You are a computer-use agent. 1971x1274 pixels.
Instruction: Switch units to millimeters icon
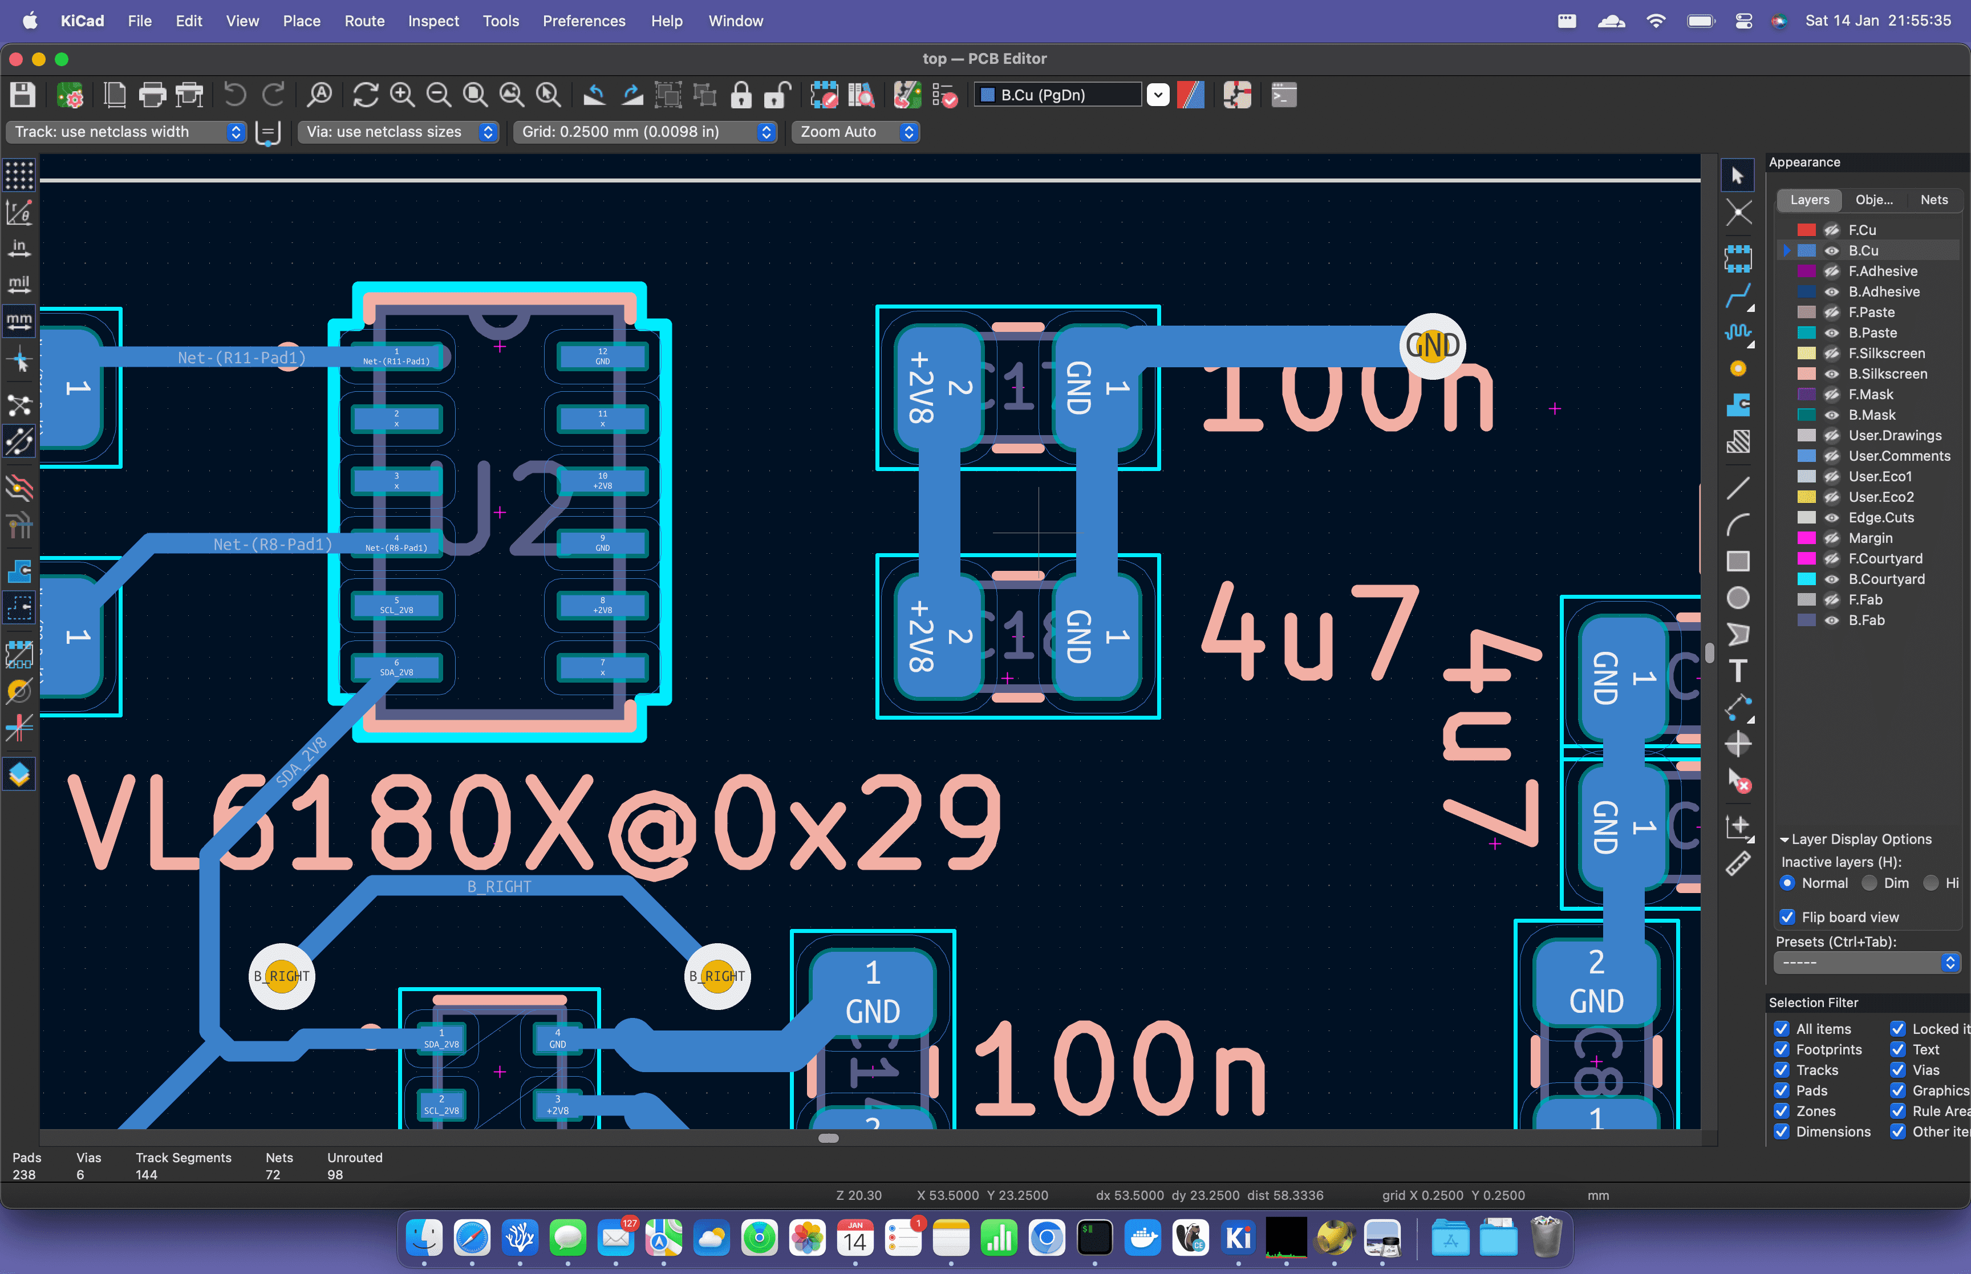pyautogui.click(x=19, y=321)
